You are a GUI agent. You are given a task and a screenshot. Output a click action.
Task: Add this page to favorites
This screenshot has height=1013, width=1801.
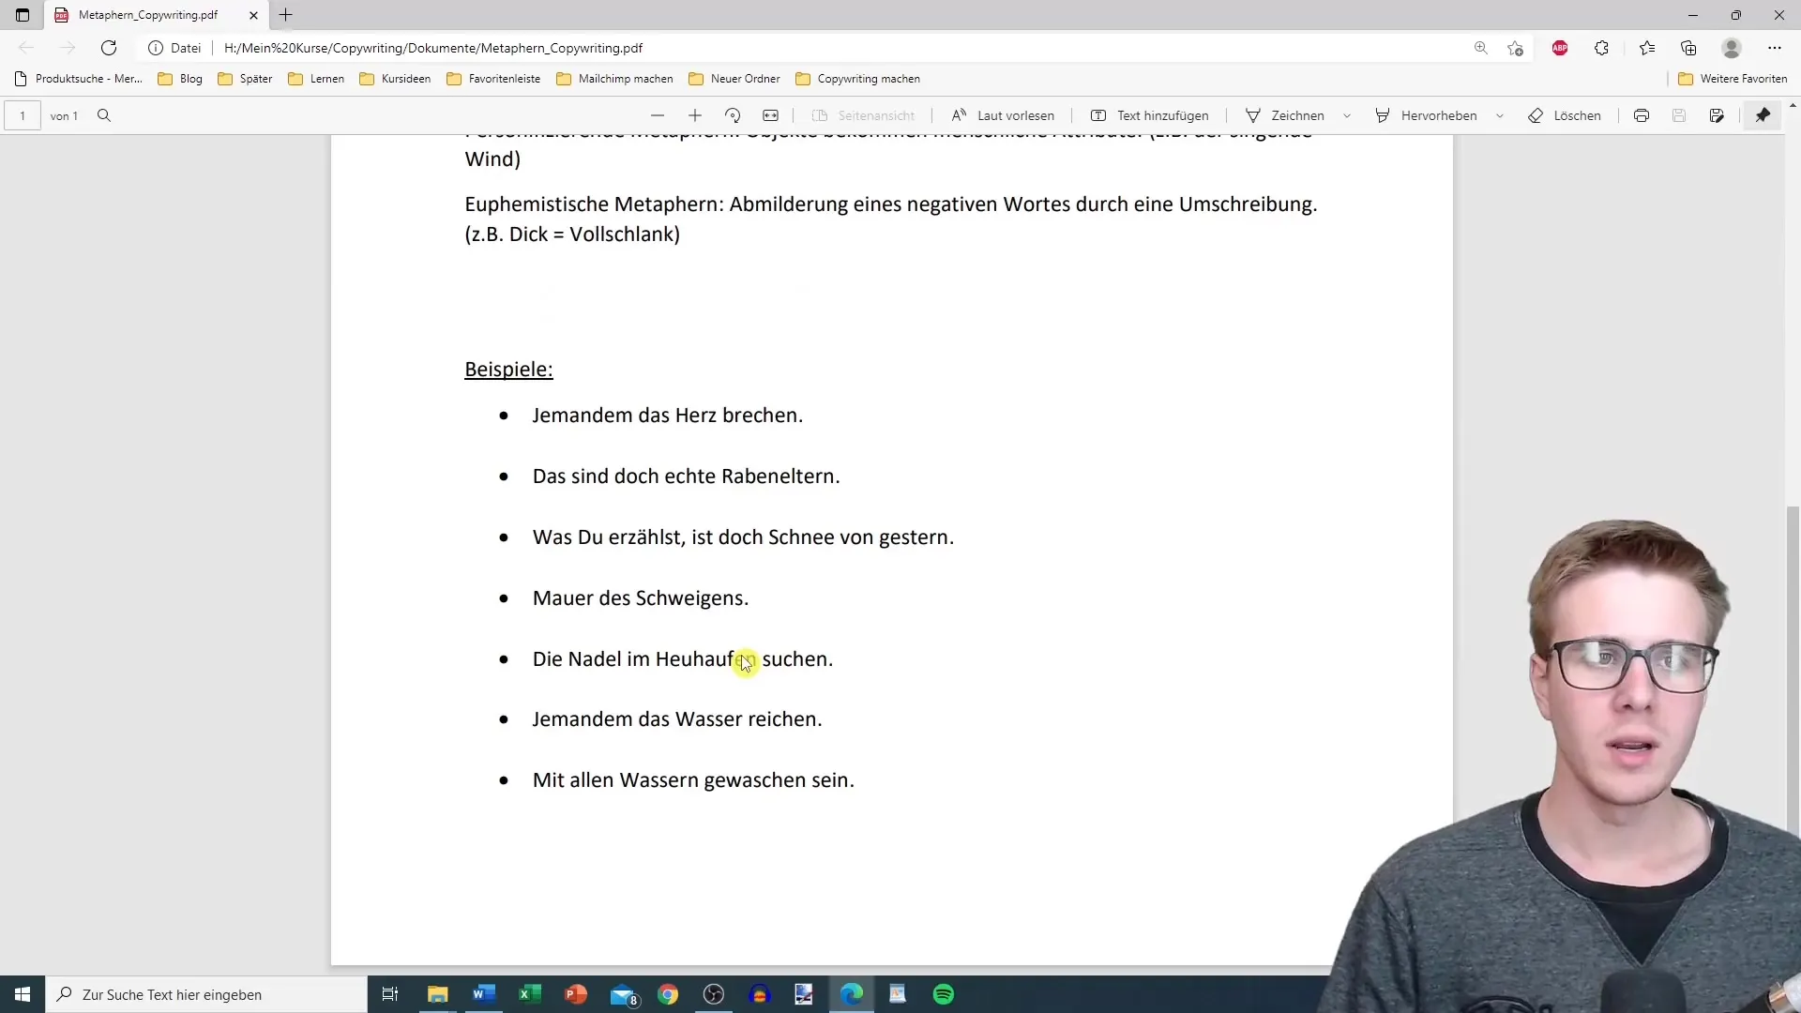(1515, 48)
